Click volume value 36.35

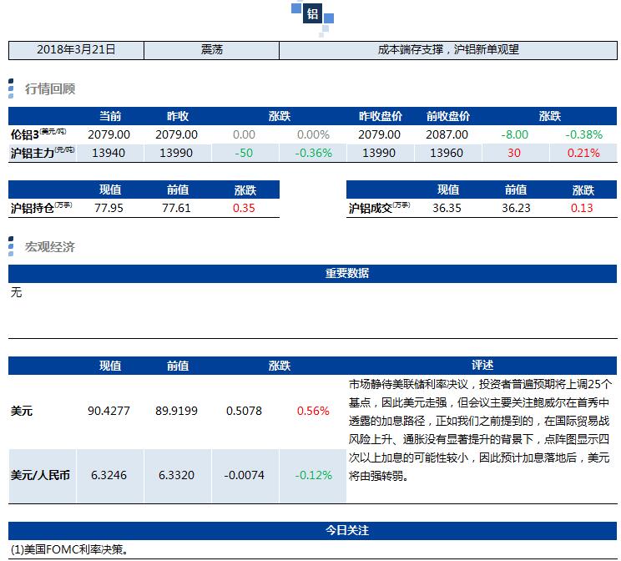(447, 208)
